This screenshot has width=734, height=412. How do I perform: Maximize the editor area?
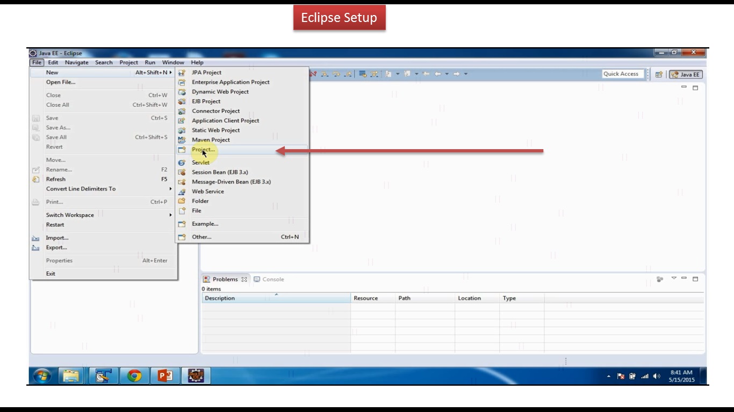tap(695, 87)
